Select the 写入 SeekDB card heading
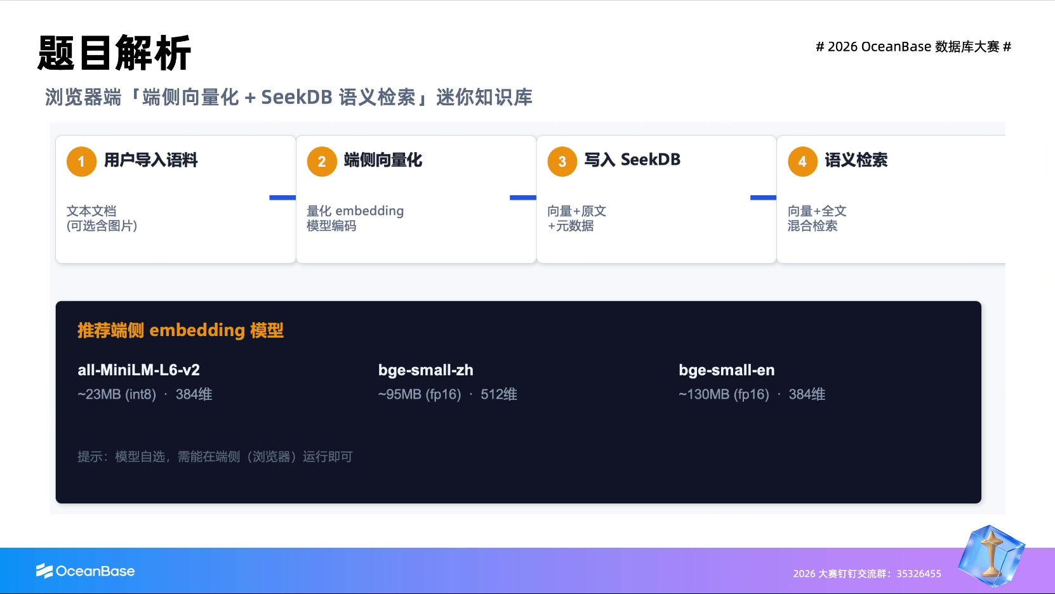This screenshot has height=594, width=1055. (632, 160)
